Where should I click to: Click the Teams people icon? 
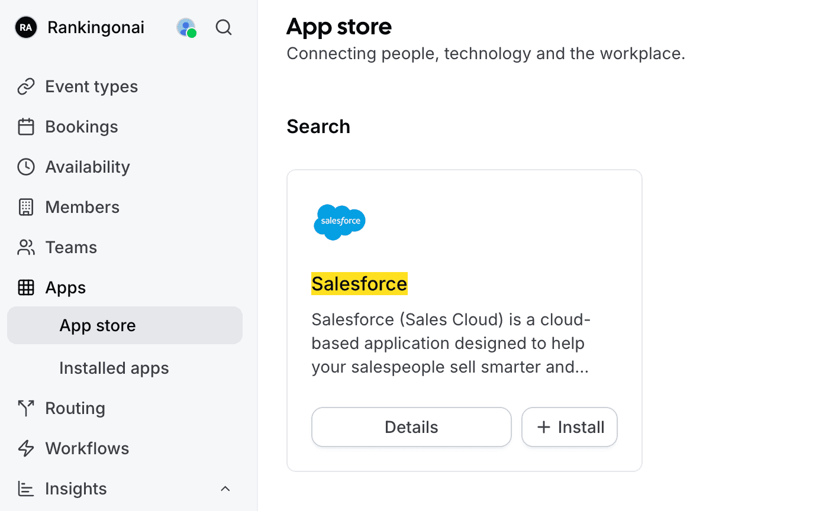click(26, 247)
